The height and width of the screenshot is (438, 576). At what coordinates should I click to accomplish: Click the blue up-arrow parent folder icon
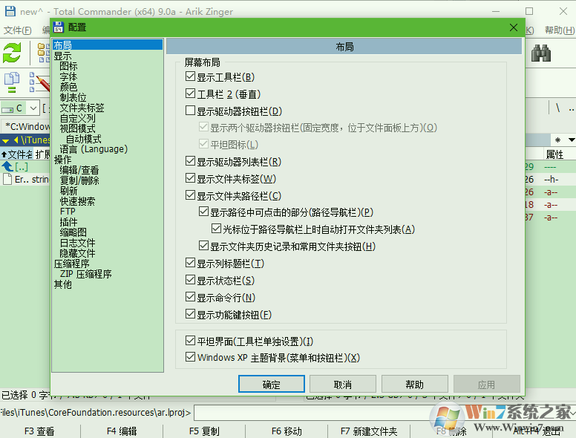(x=7, y=167)
